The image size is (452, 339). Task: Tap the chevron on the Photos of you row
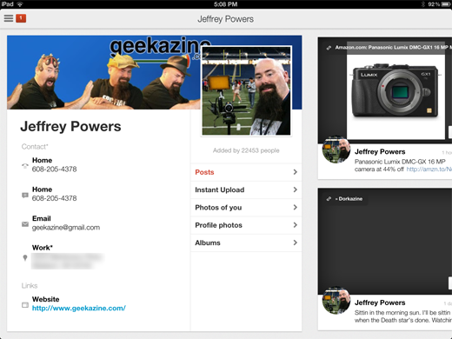point(295,208)
